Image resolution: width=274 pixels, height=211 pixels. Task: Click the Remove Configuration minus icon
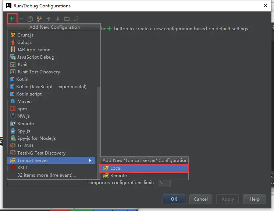click(21, 19)
